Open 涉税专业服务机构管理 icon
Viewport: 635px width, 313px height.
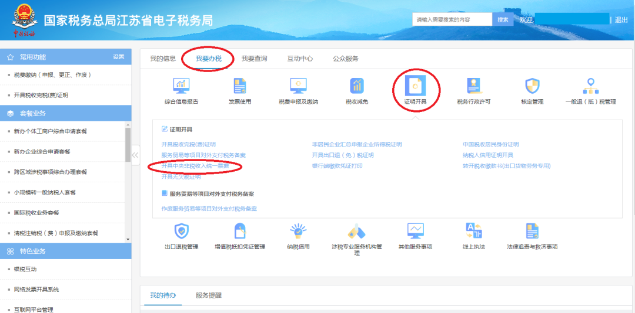[357, 231]
